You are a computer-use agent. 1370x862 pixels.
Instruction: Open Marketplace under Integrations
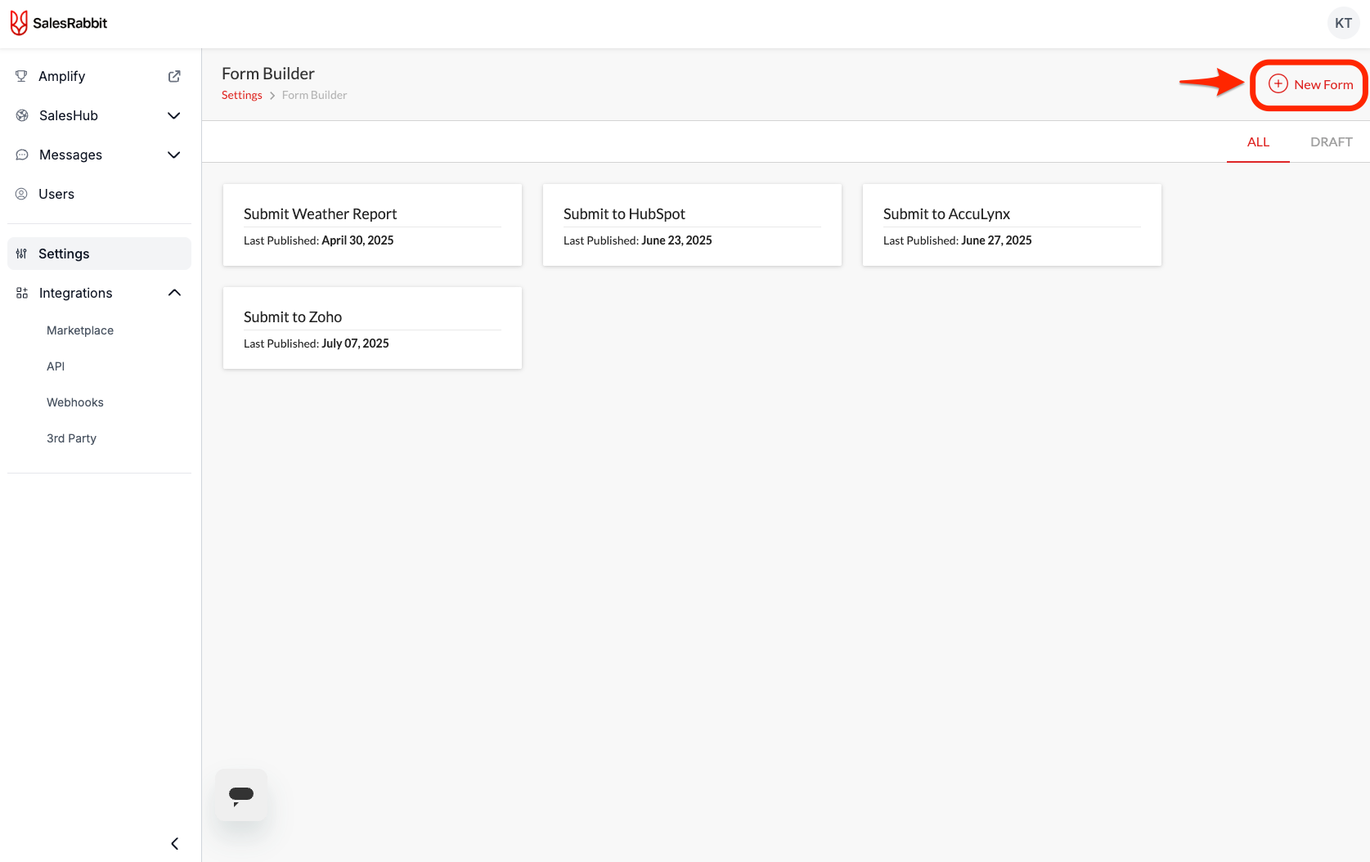coord(80,330)
